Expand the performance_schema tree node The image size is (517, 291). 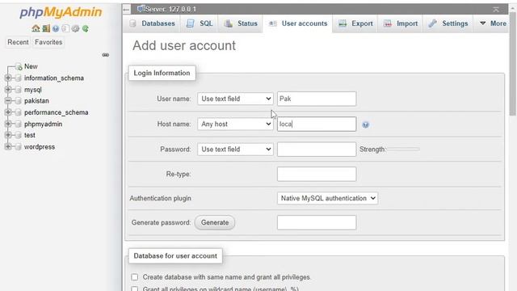click(8, 112)
